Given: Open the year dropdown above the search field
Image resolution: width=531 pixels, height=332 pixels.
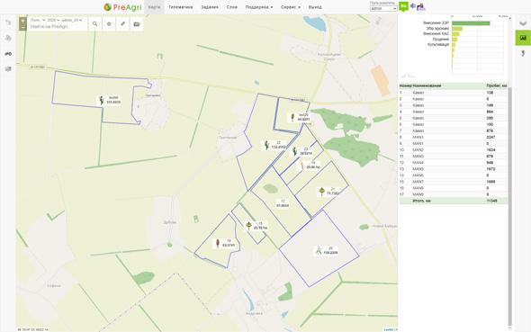Looking at the screenshot, I should pyautogui.click(x=53, y=21).
